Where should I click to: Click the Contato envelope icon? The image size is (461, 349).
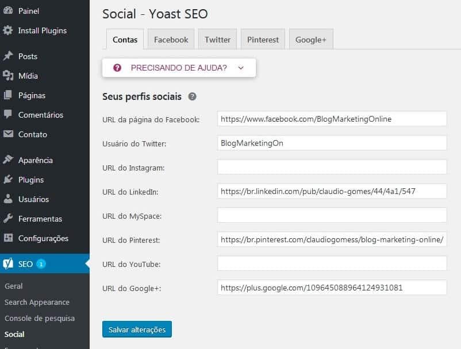pyautogui.click(x=8, y=134)
